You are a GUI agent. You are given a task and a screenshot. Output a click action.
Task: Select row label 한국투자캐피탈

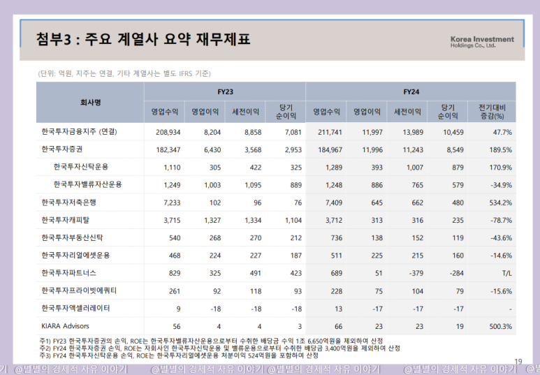[x=66, y=220]
